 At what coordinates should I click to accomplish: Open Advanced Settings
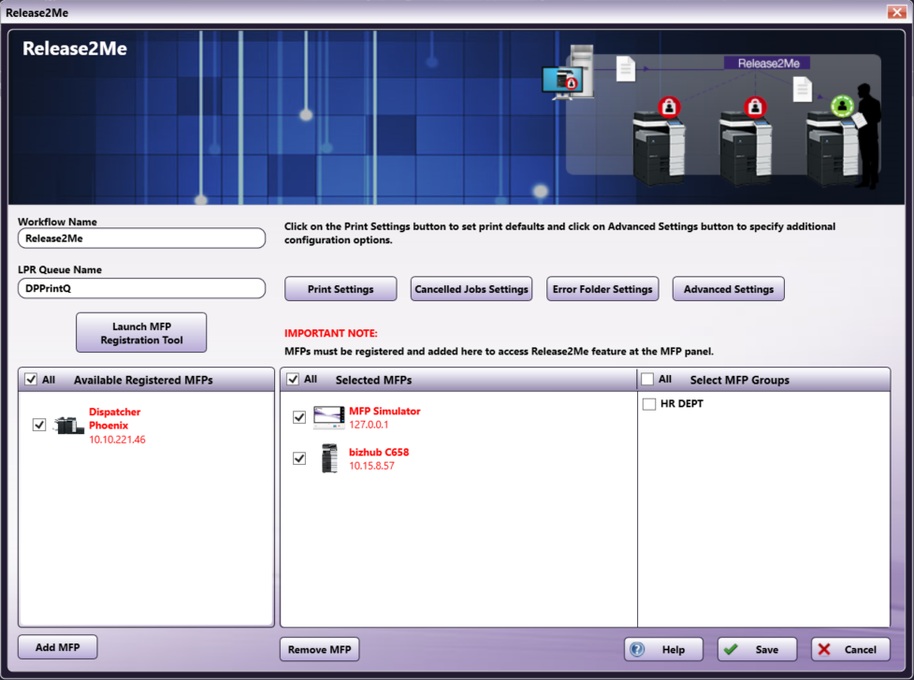728,289
